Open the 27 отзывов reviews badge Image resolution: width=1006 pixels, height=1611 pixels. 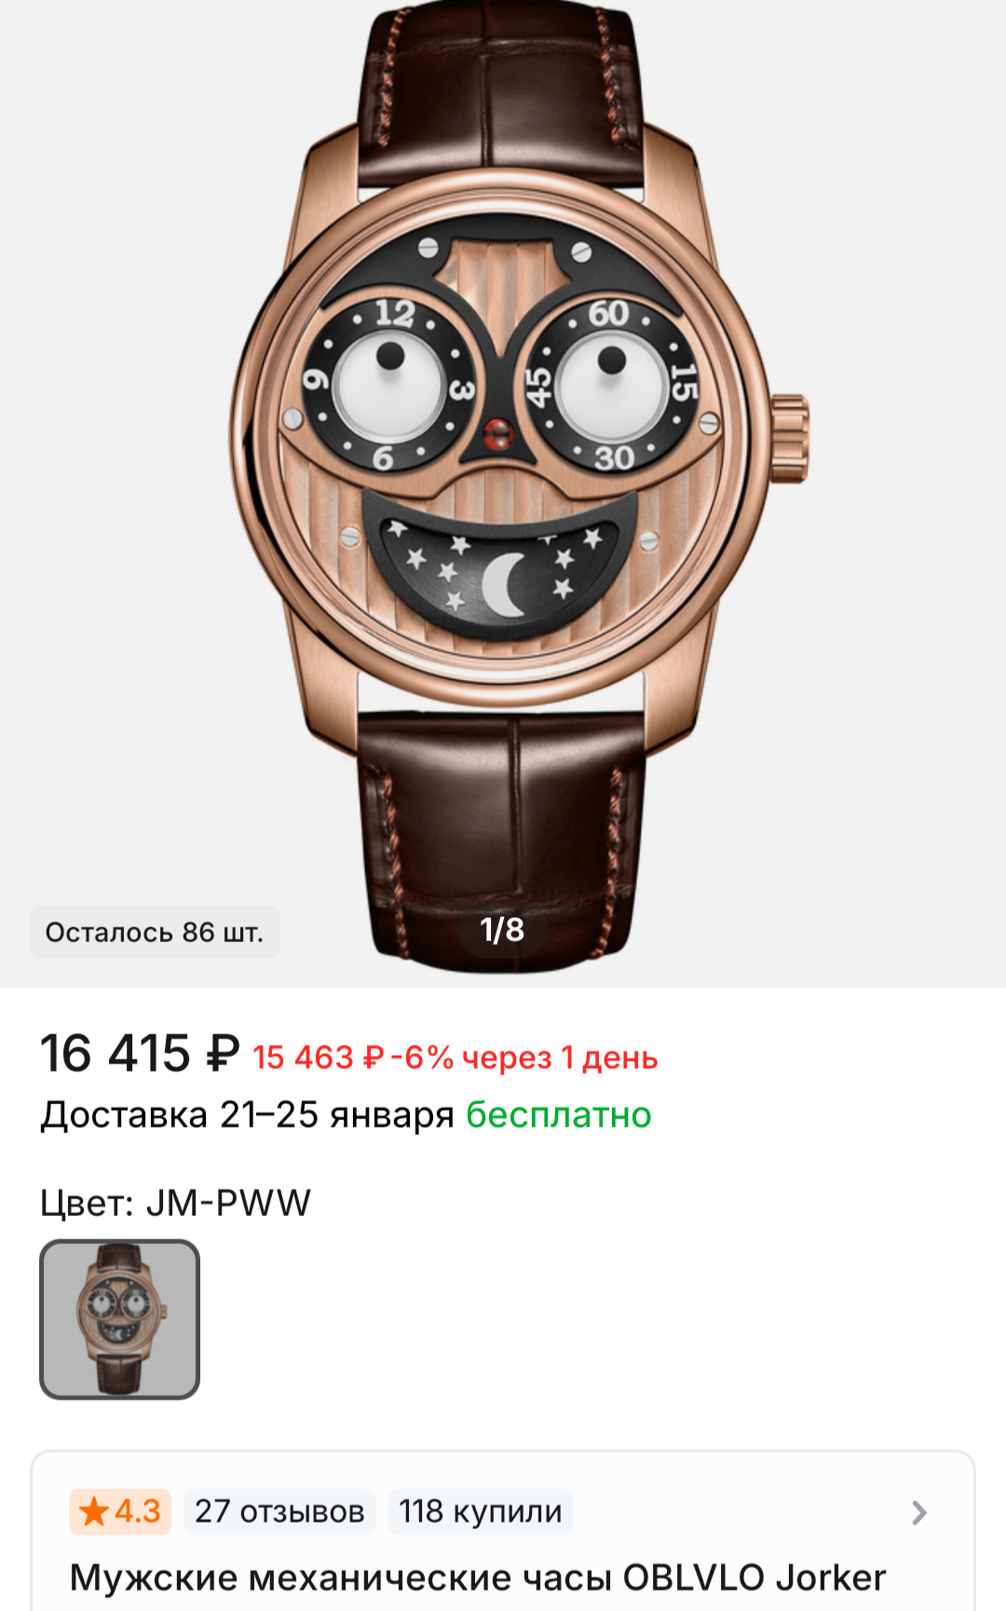click(279, 1511)
